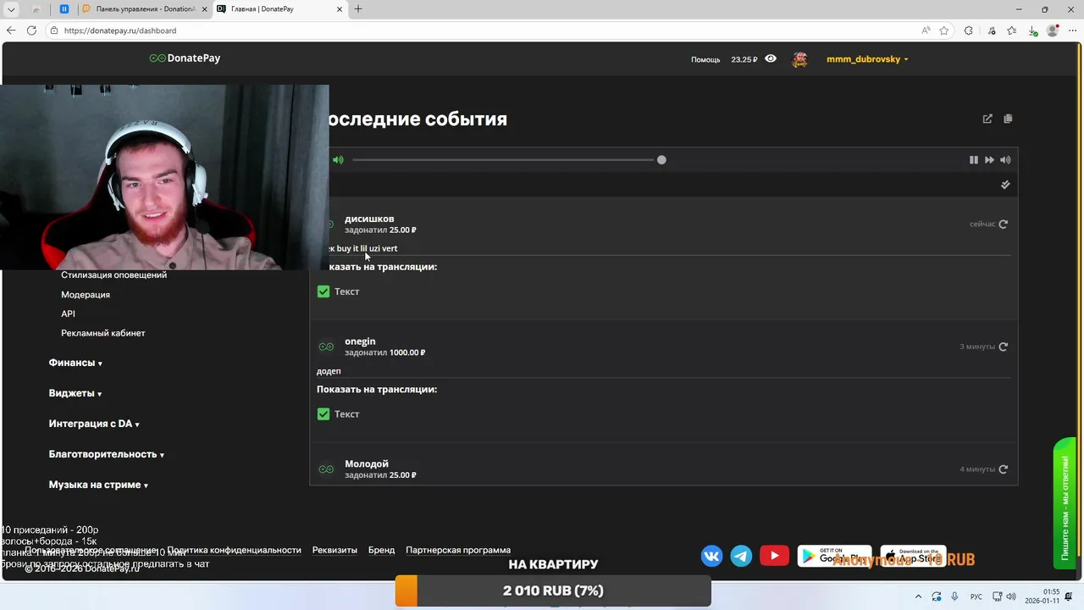This screenshot has height=610, width=1084.
Task: Open the Telegram channel icon
Action: pyautogui.click(x=741, y=556)
